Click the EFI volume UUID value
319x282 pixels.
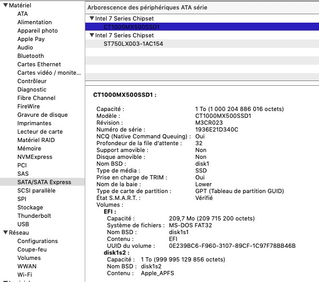232,246
